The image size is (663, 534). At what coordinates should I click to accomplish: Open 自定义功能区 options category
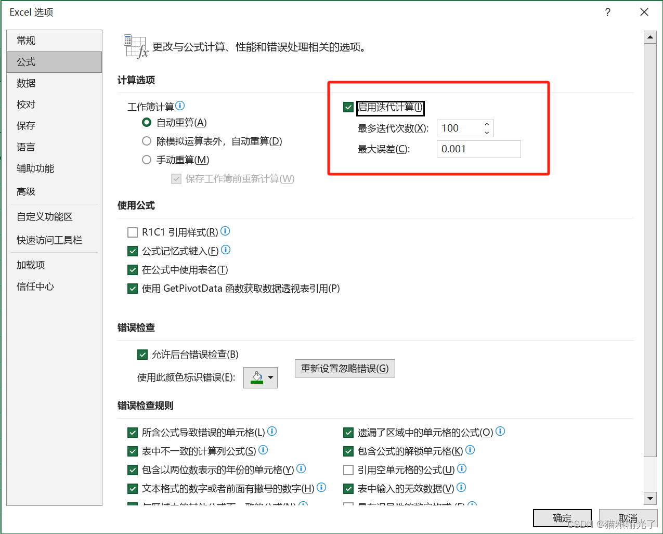point(54,217)
